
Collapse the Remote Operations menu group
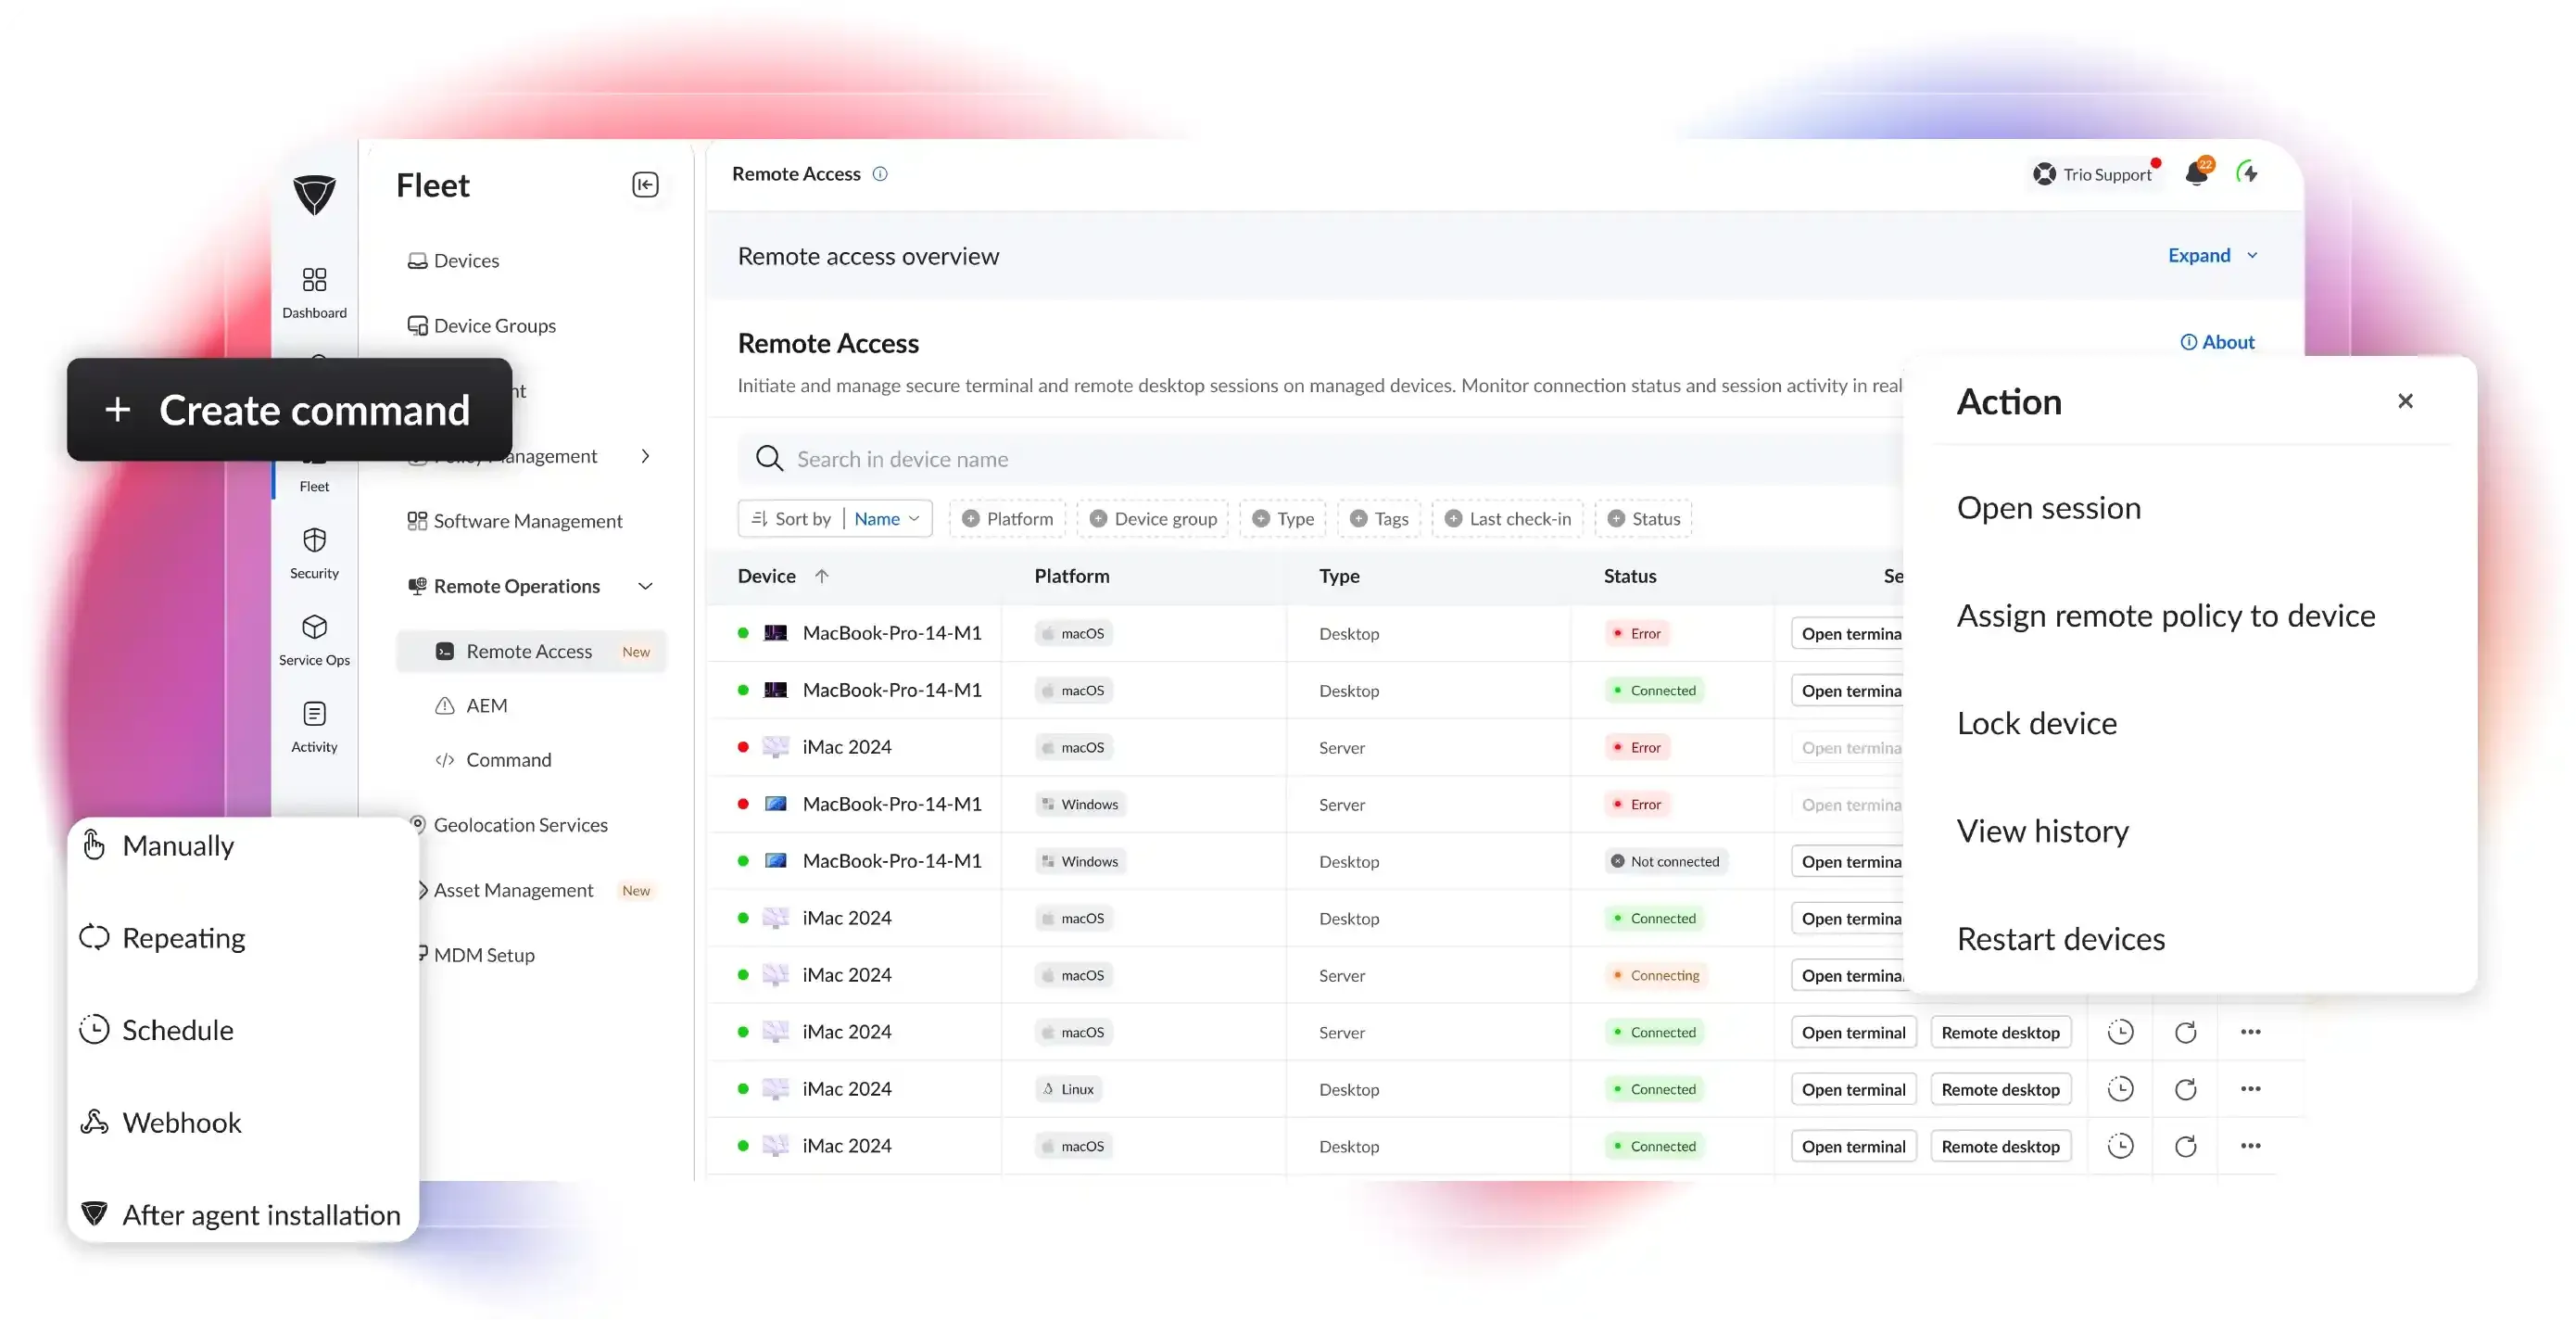point(645,586)
